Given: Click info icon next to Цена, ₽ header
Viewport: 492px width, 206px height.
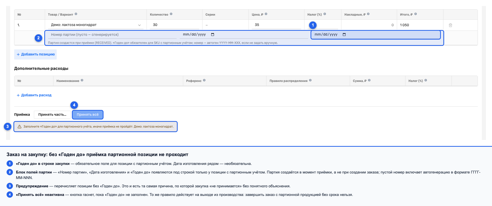Looking at the screenshot, I should [266, 14].
